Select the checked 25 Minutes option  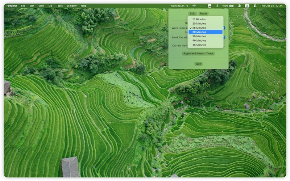pos(206,28)
